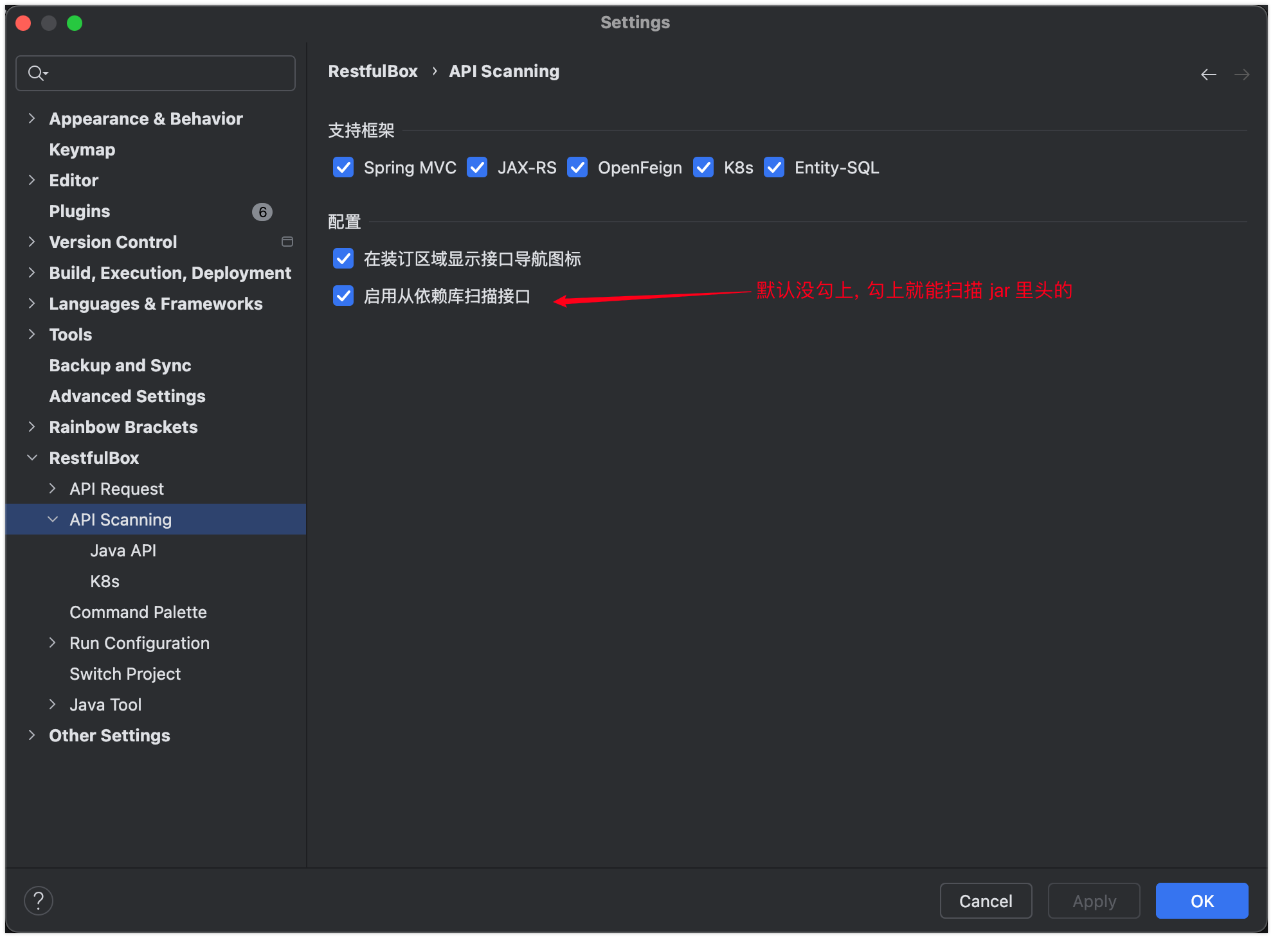Open Plugins settings page
The width and height of the screenshot is (1273, 938).
(80, 211)
